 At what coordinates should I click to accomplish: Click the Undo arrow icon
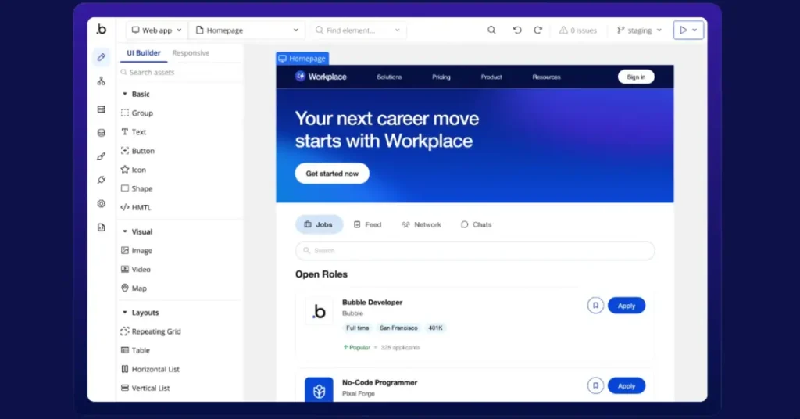[x=517, y=30]
